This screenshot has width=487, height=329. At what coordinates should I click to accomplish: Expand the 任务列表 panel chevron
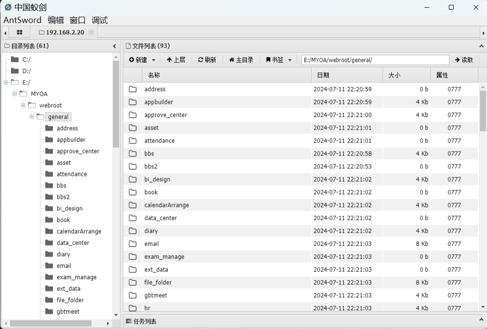pyautogui.click(x=481, y=319)
